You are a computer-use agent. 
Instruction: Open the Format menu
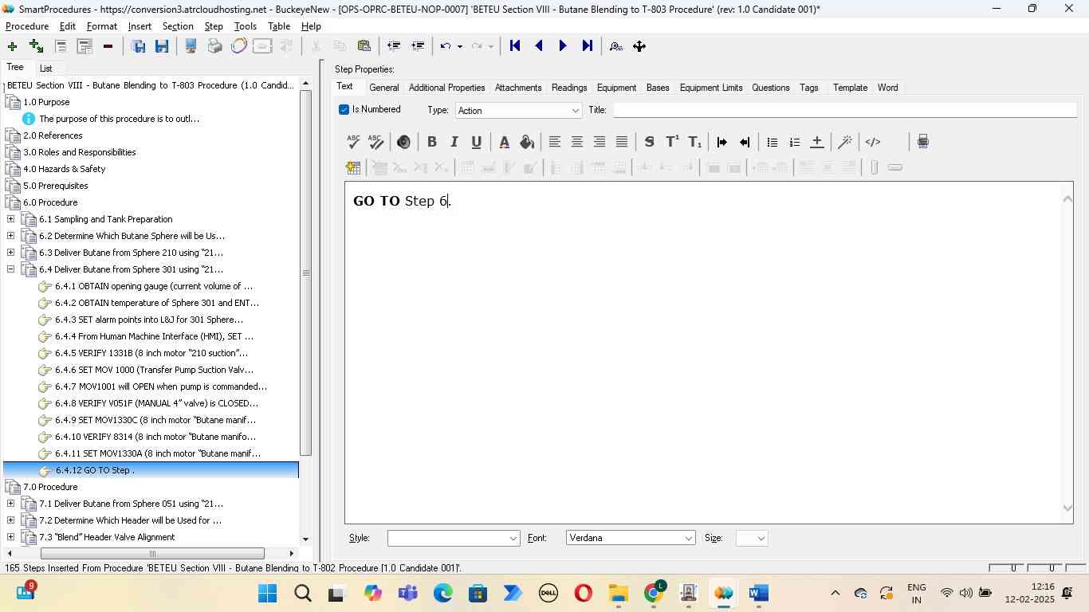click(x=102, y=26)
